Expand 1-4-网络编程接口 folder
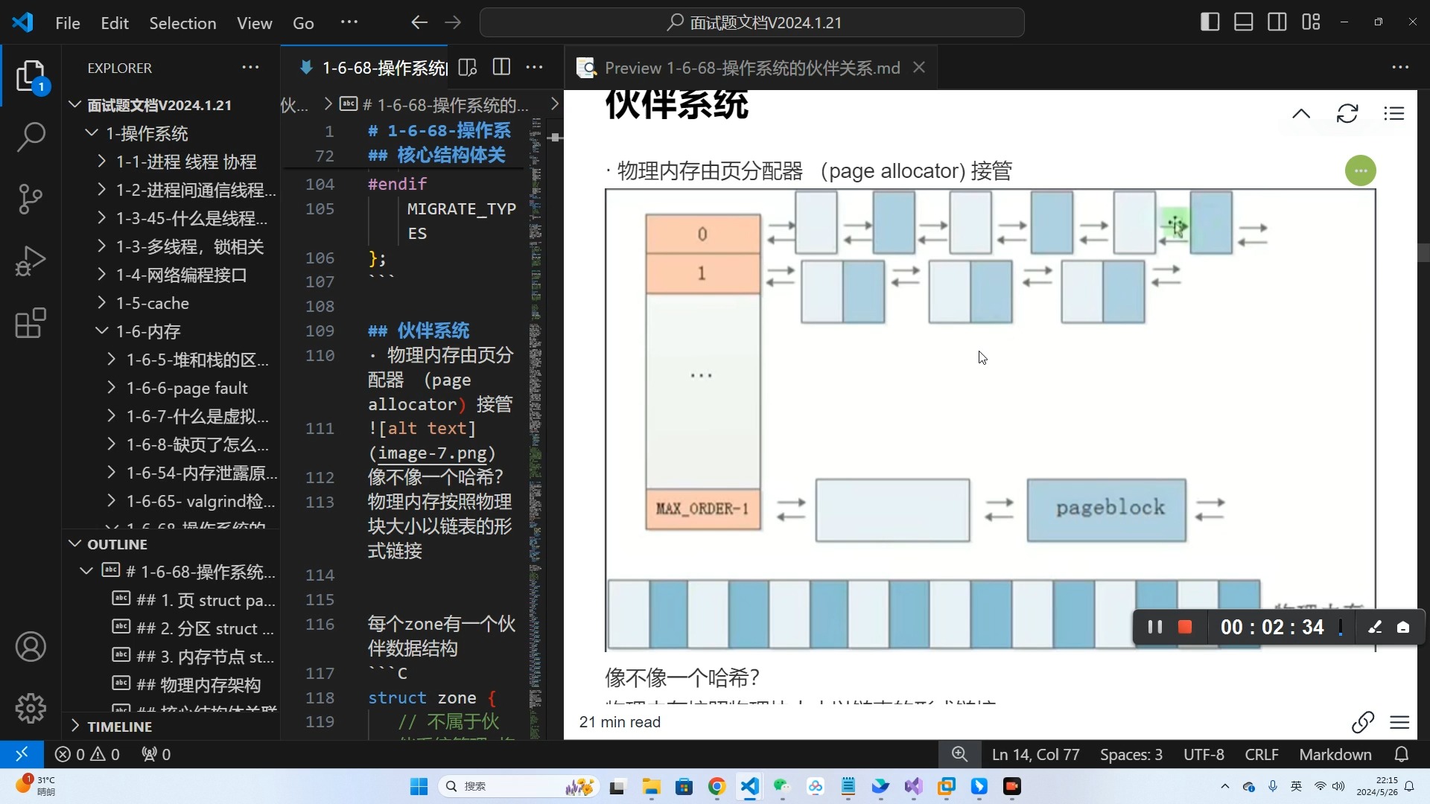Viewport: 1430px width, 804px height. click(x=171, y=275)
